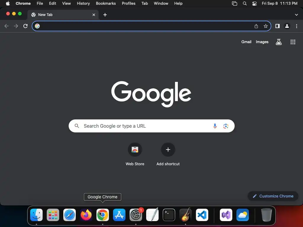Click the Google Chrome Dock icon

[x=103, y=215]
